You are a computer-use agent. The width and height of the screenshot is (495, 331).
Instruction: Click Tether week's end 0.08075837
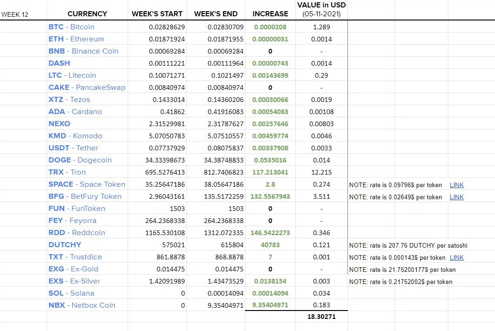225,148
